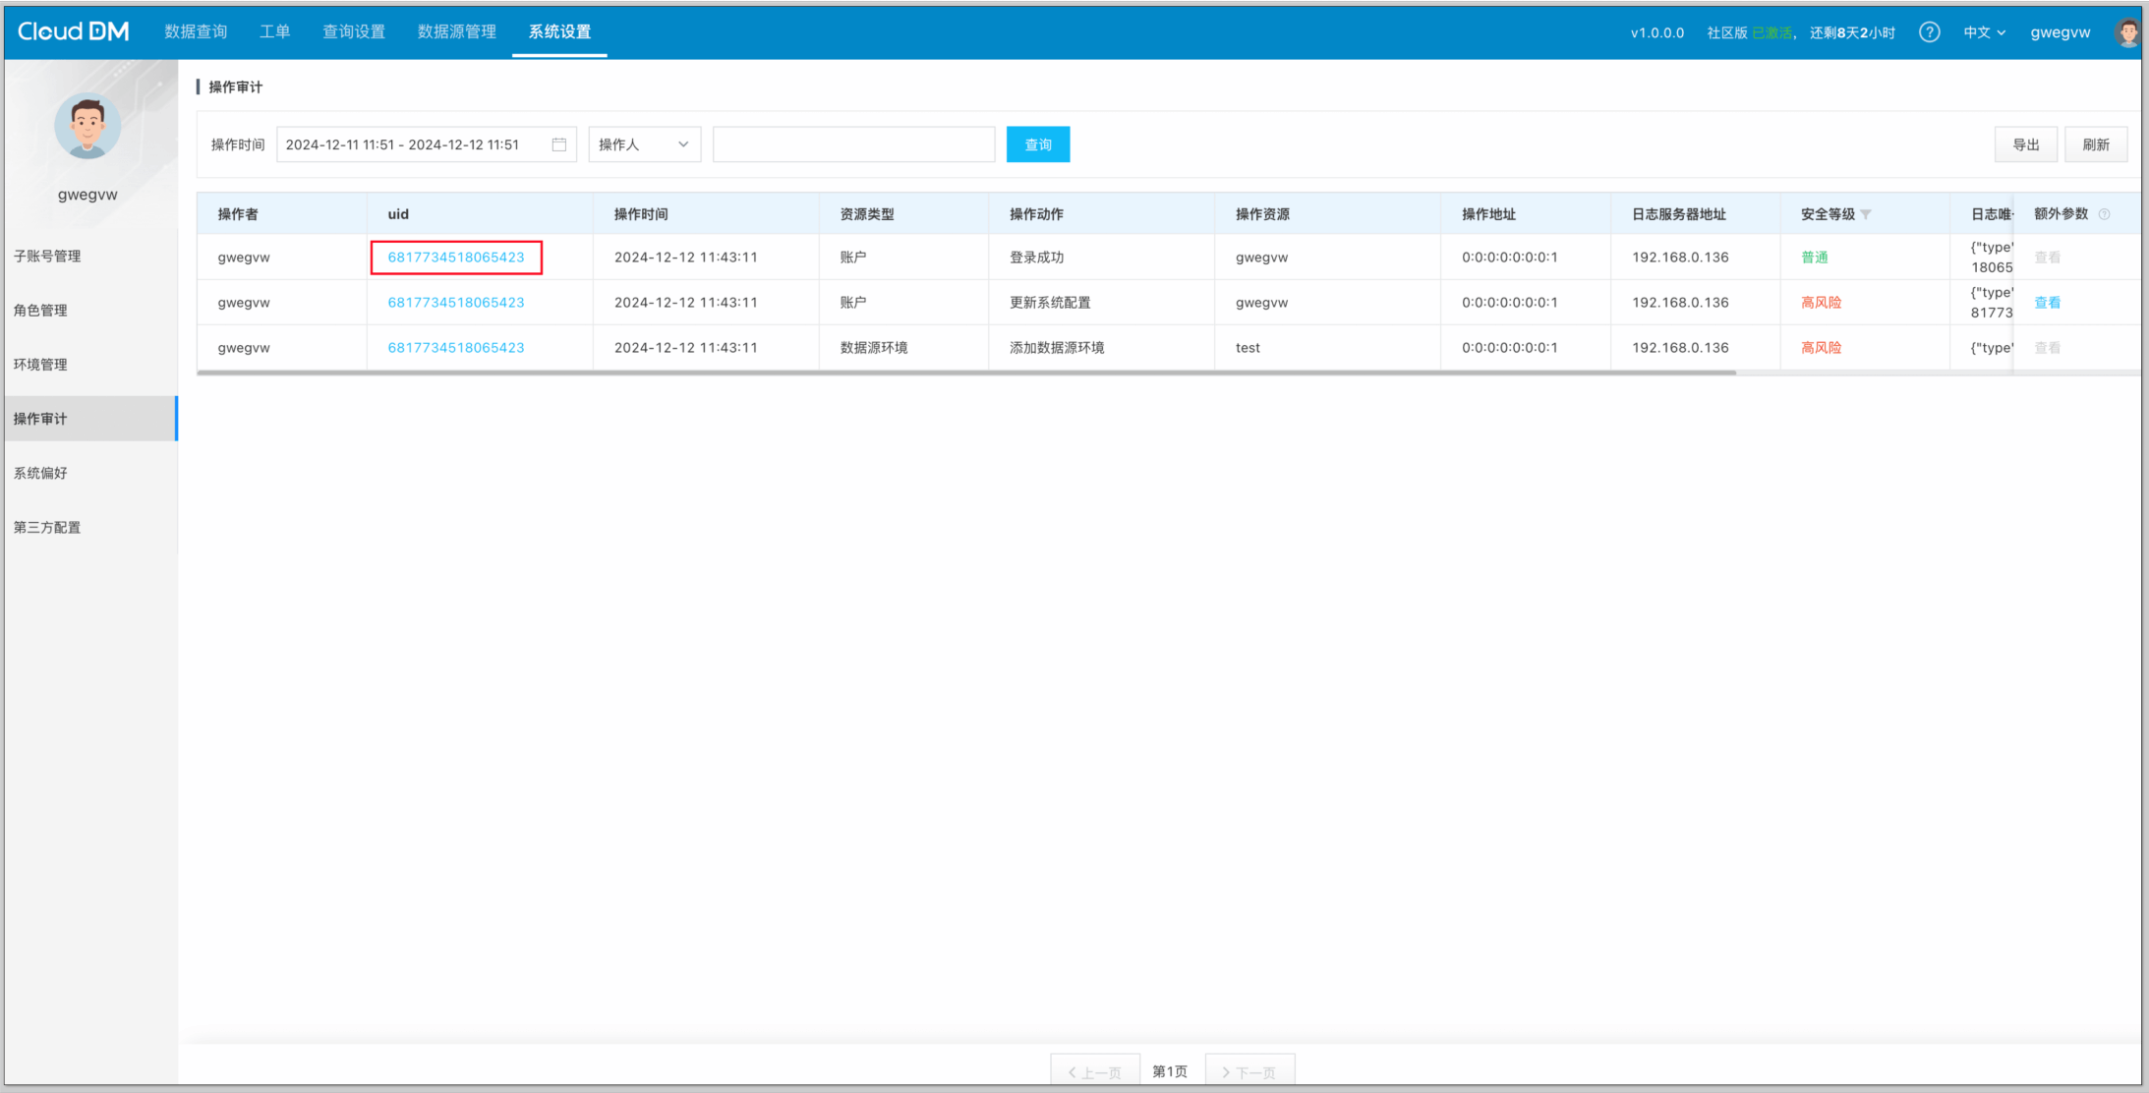
Task: Click the extra parameters info icon
Action: 2104,214
